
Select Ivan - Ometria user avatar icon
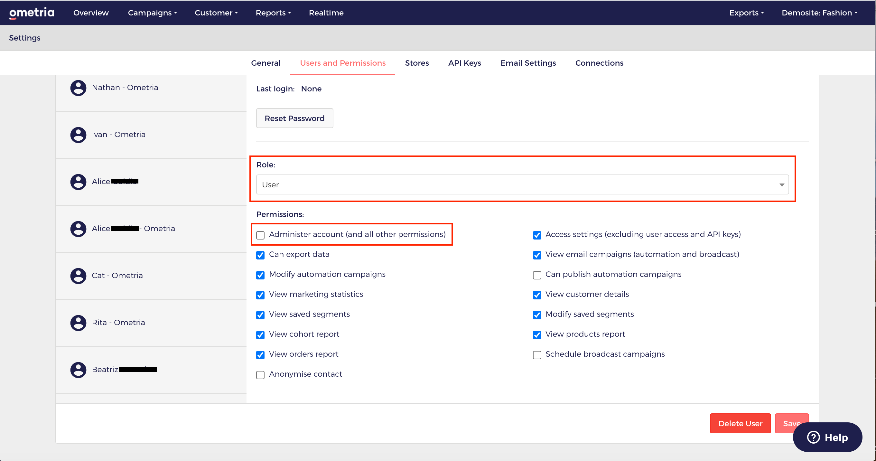click(78, 135)
